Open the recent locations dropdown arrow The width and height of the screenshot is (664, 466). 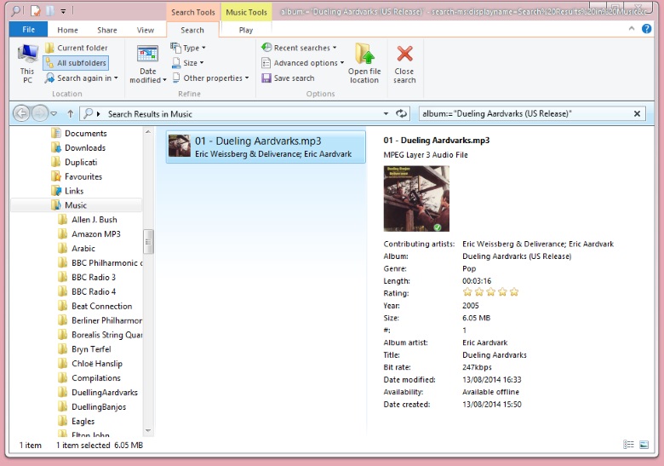[x=54, y=113]
